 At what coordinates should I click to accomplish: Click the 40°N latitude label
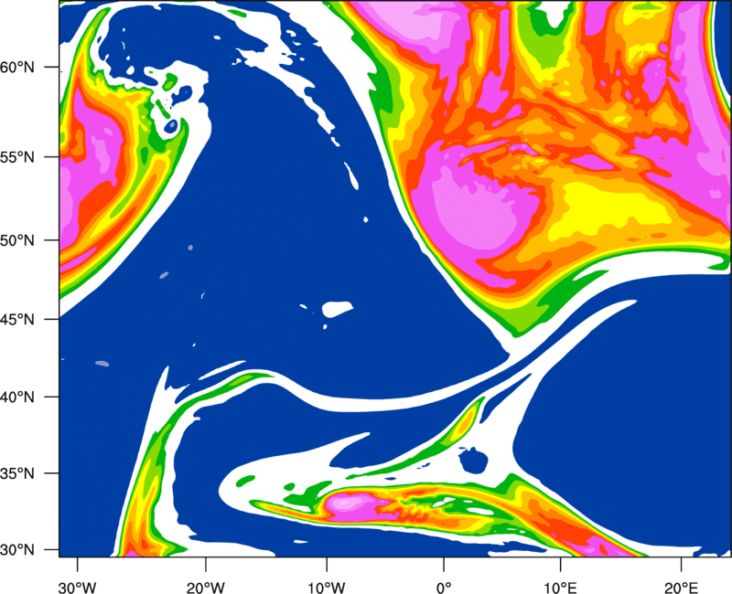(17, 398)
